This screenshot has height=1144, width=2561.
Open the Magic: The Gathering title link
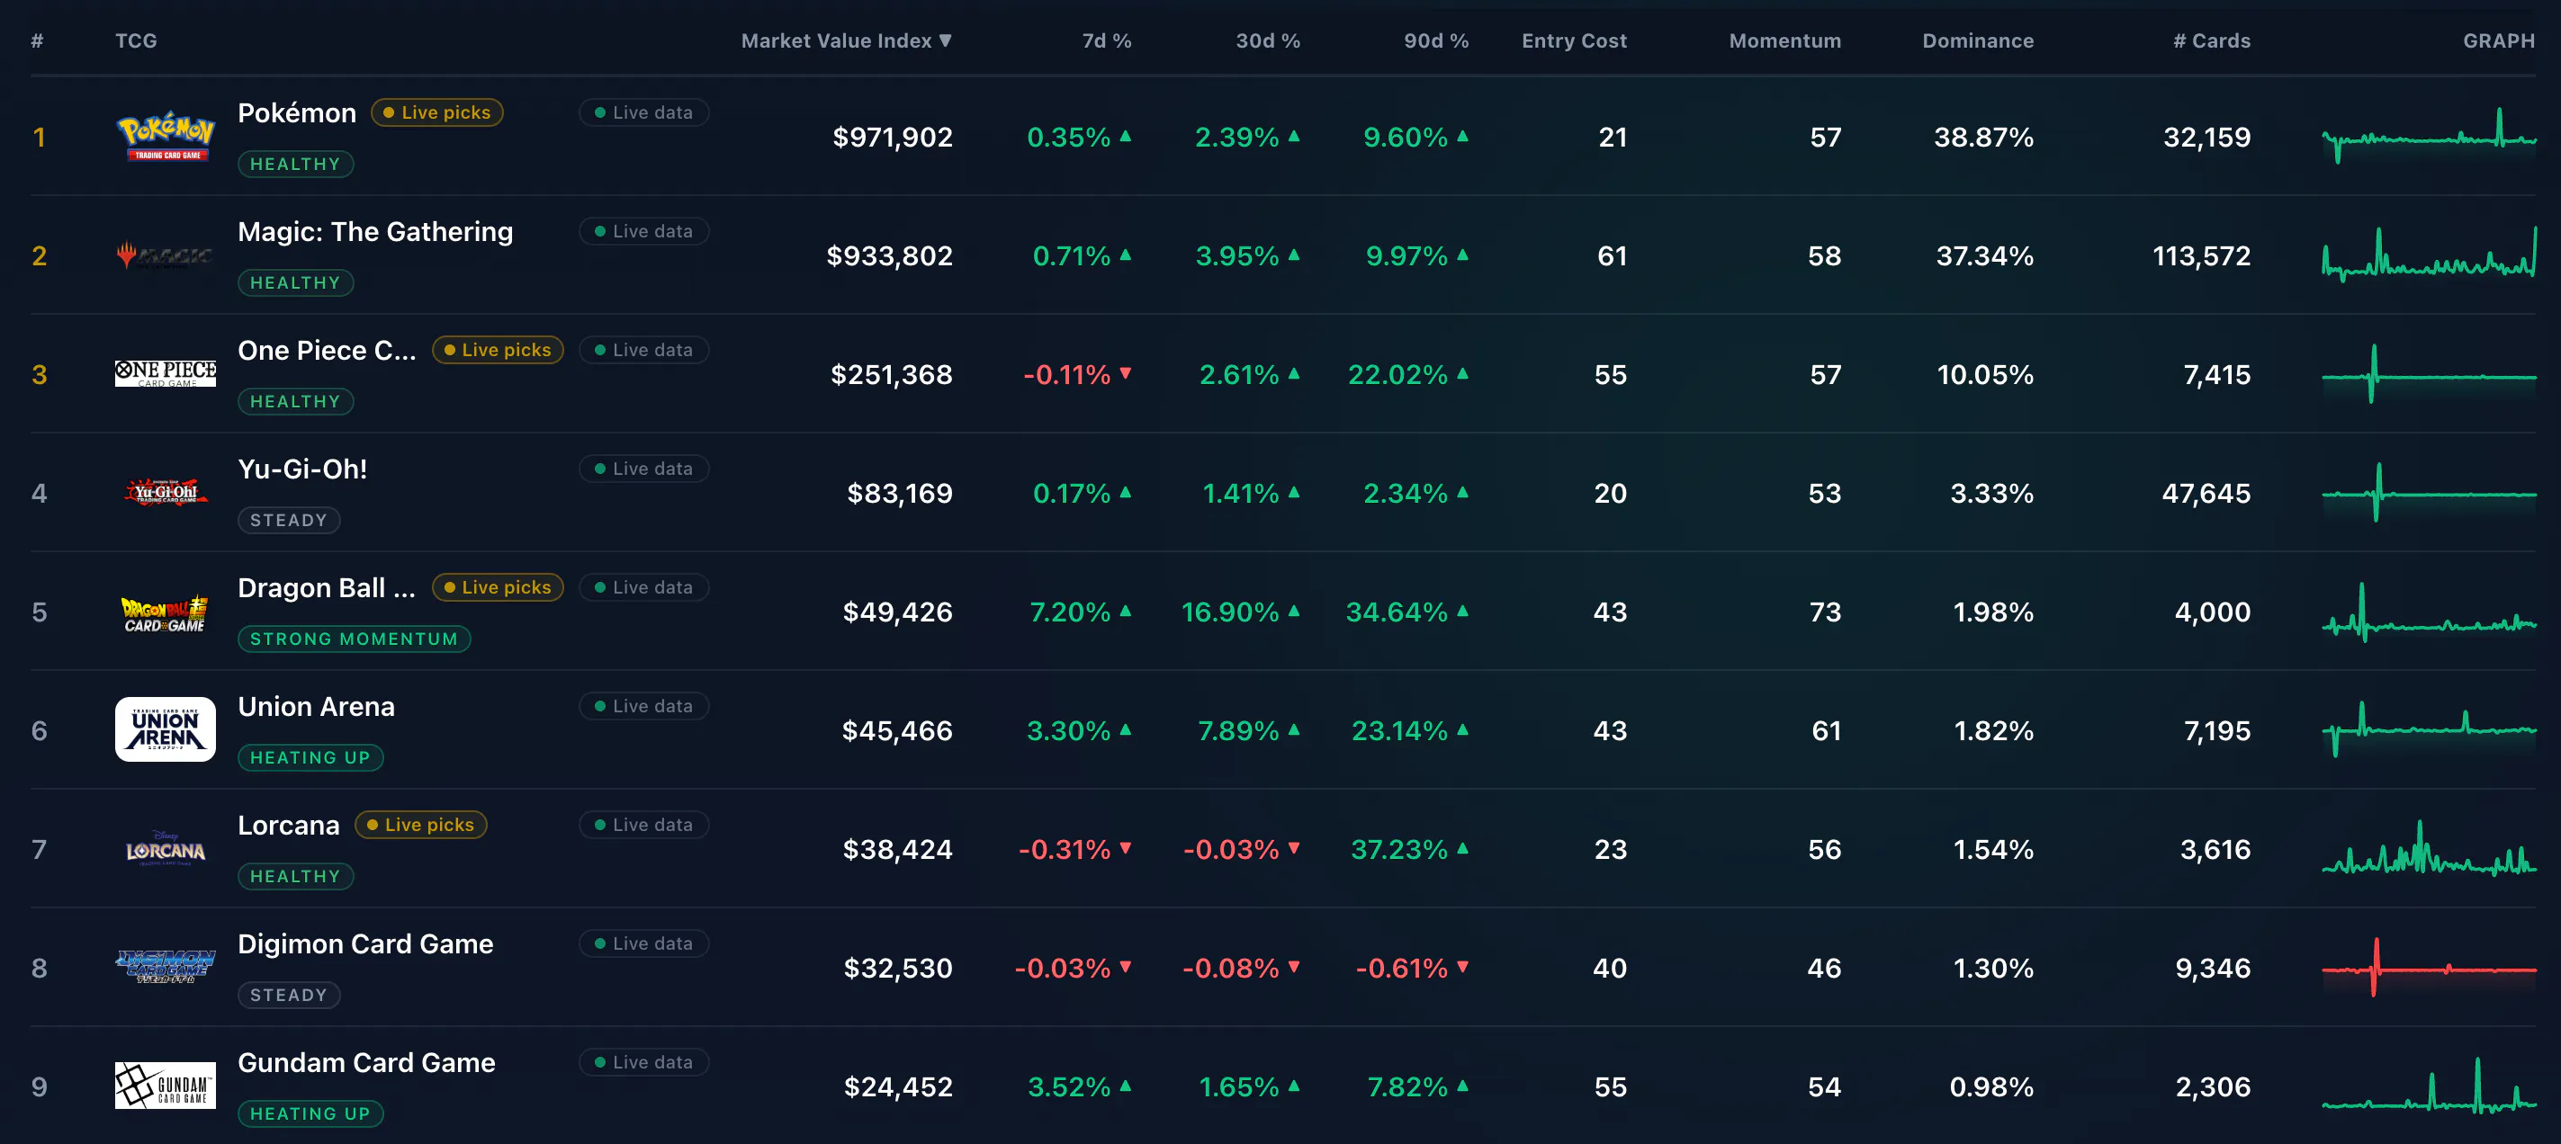coord(375,231)
